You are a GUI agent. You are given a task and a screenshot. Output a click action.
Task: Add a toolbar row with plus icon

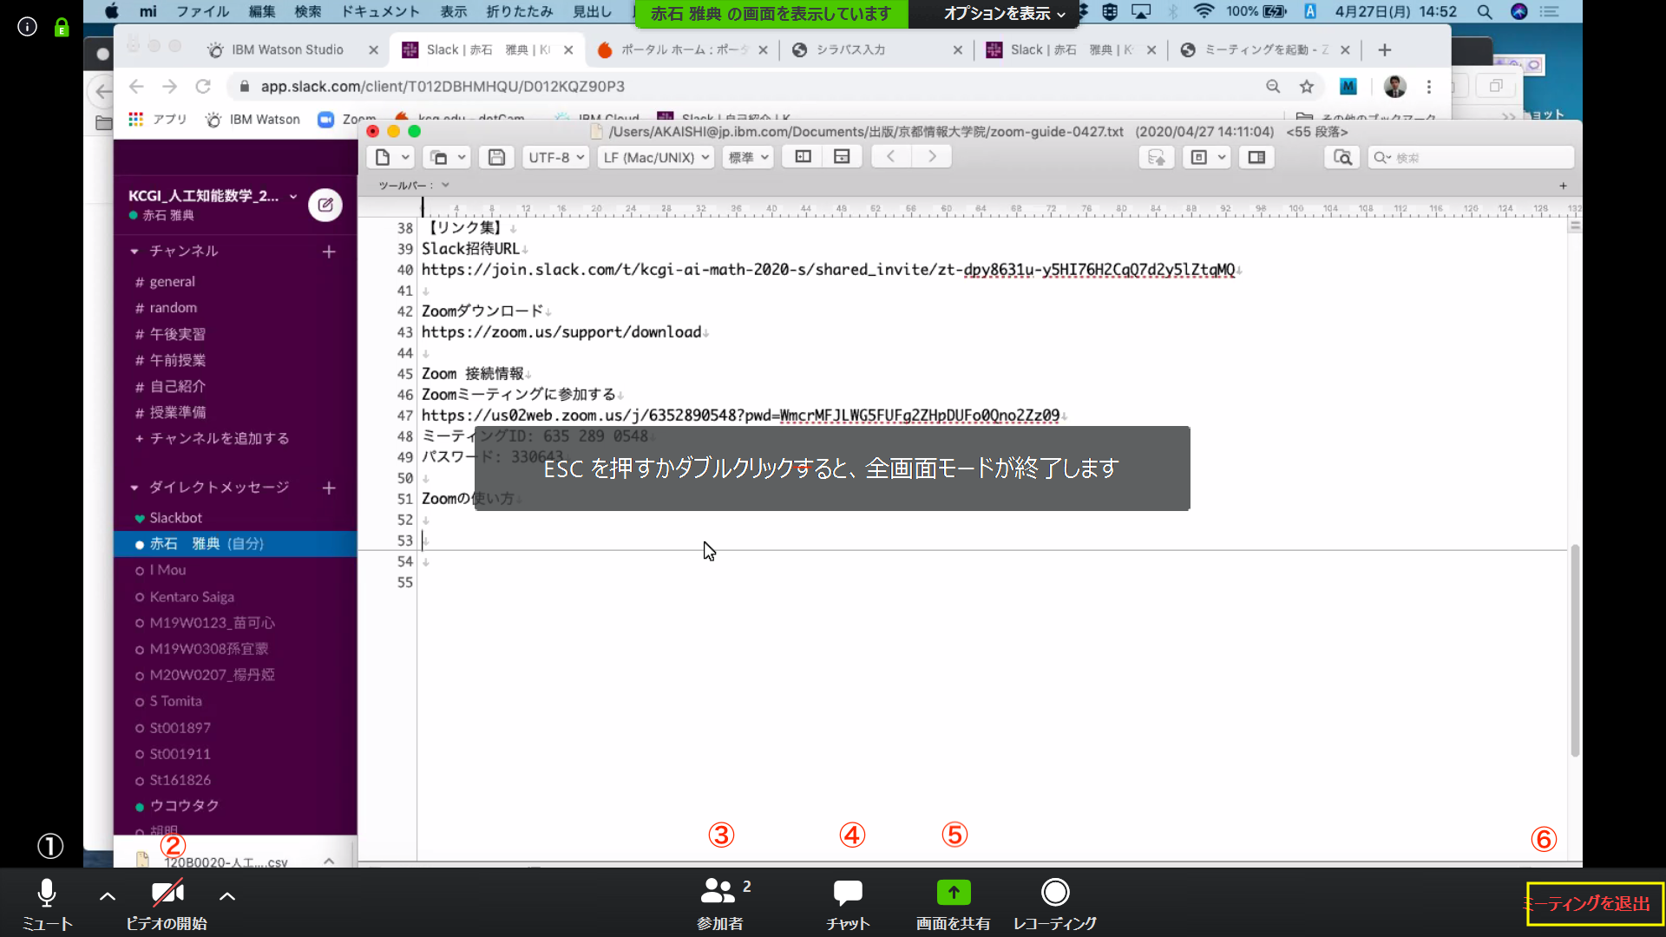point(1563,186)
